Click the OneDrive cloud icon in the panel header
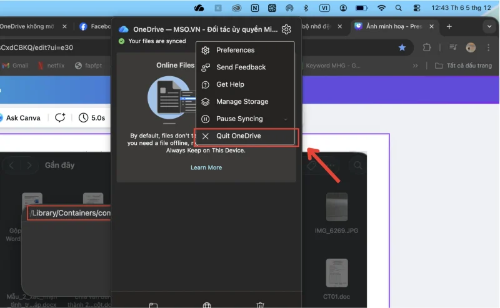This screenshot has height=308, width=500. [123, 29]
